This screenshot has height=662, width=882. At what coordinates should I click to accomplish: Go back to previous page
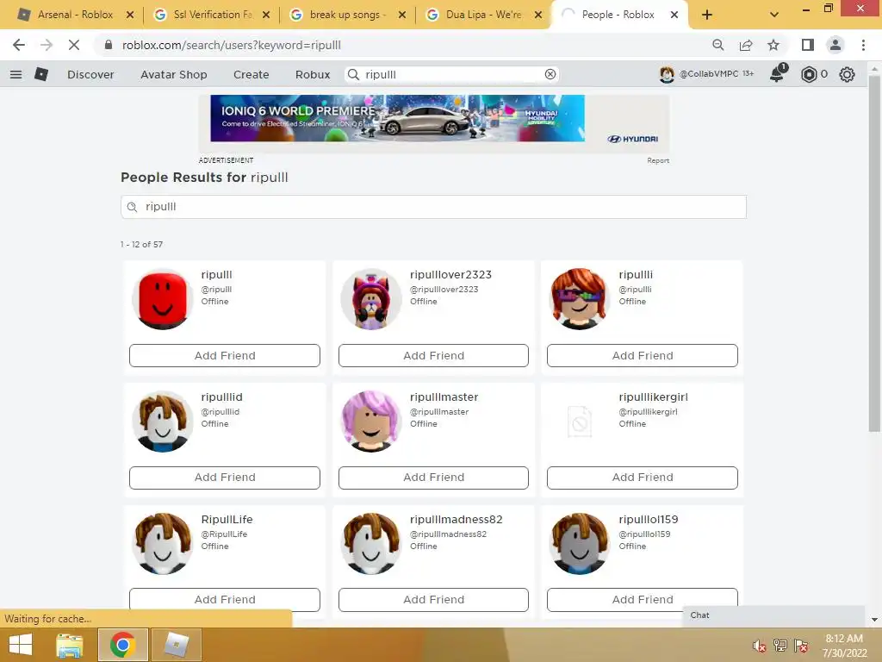click(x=19, y=45)
